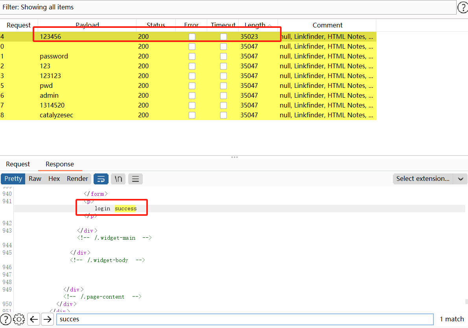Sort by the Error column header

(191, 25)
